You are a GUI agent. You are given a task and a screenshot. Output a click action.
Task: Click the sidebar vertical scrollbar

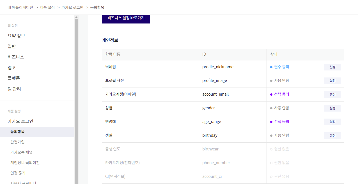click(76, 101)
